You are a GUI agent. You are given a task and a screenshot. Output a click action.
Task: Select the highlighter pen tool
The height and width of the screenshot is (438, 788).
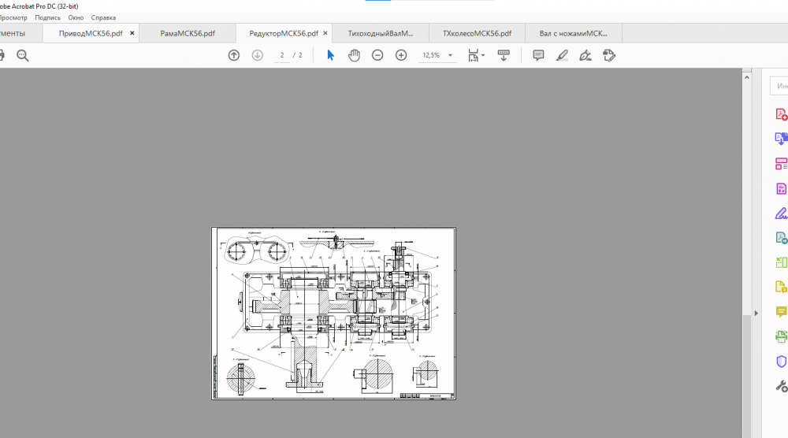(562, 55)
